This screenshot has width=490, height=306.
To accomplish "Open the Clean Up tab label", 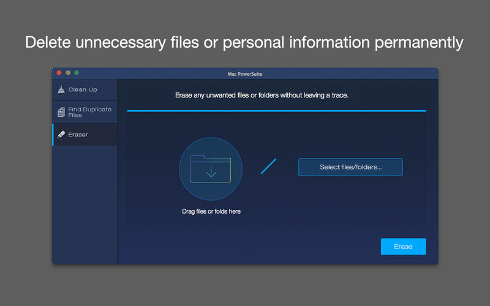I will 83,89.
